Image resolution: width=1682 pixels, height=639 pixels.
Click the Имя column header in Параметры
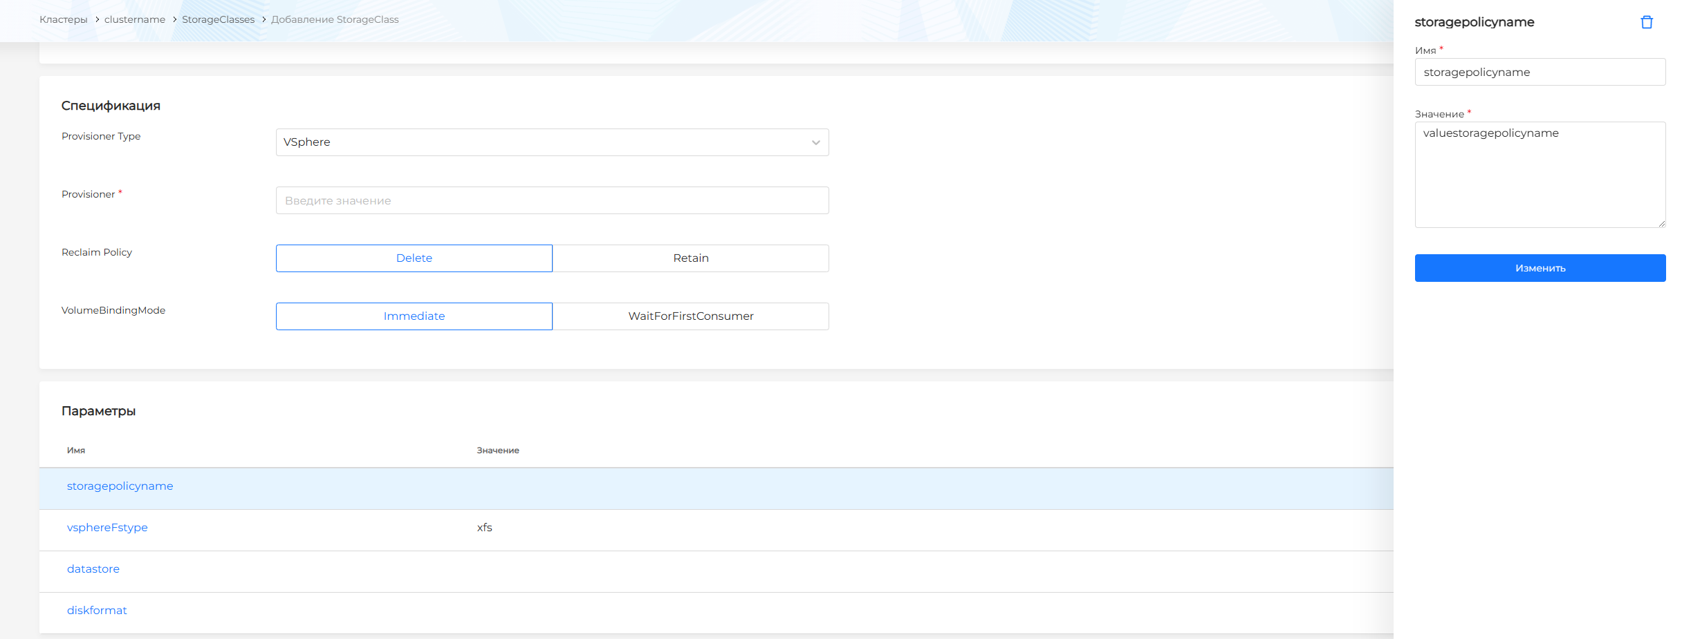pos(76,450)
